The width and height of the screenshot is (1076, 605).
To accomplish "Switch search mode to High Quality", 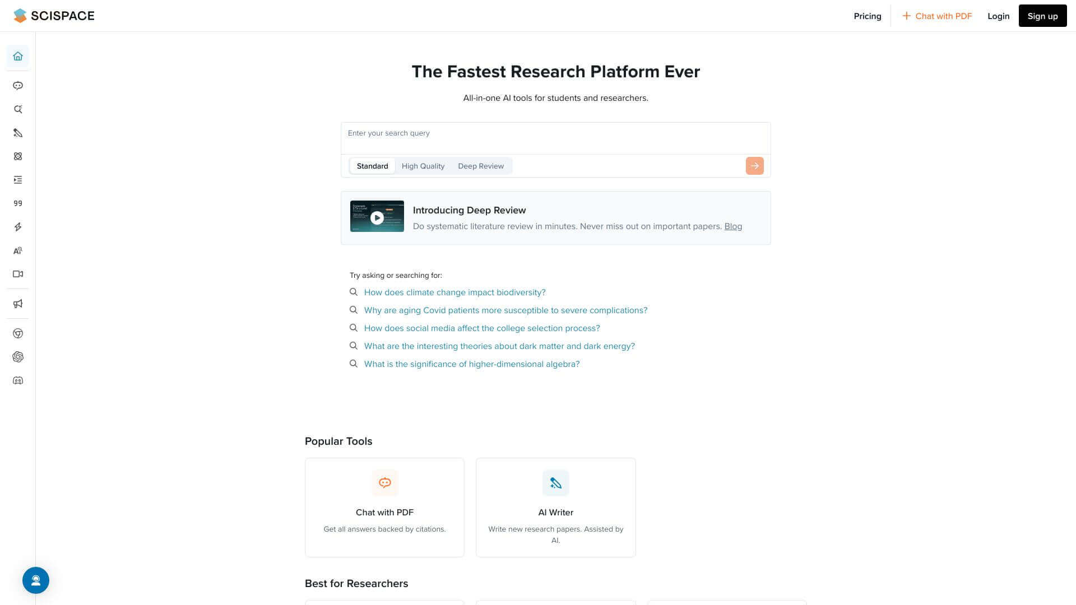I will pyautogui.click(x=423, y=166).
